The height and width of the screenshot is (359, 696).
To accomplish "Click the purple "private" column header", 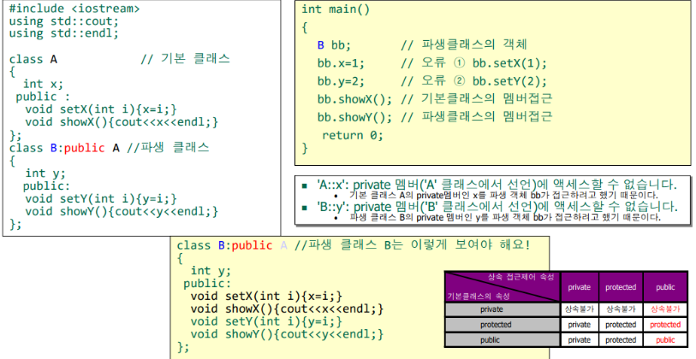I will (580, 287).
